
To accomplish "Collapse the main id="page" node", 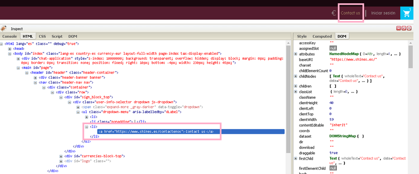I will (x=18, y=68).
